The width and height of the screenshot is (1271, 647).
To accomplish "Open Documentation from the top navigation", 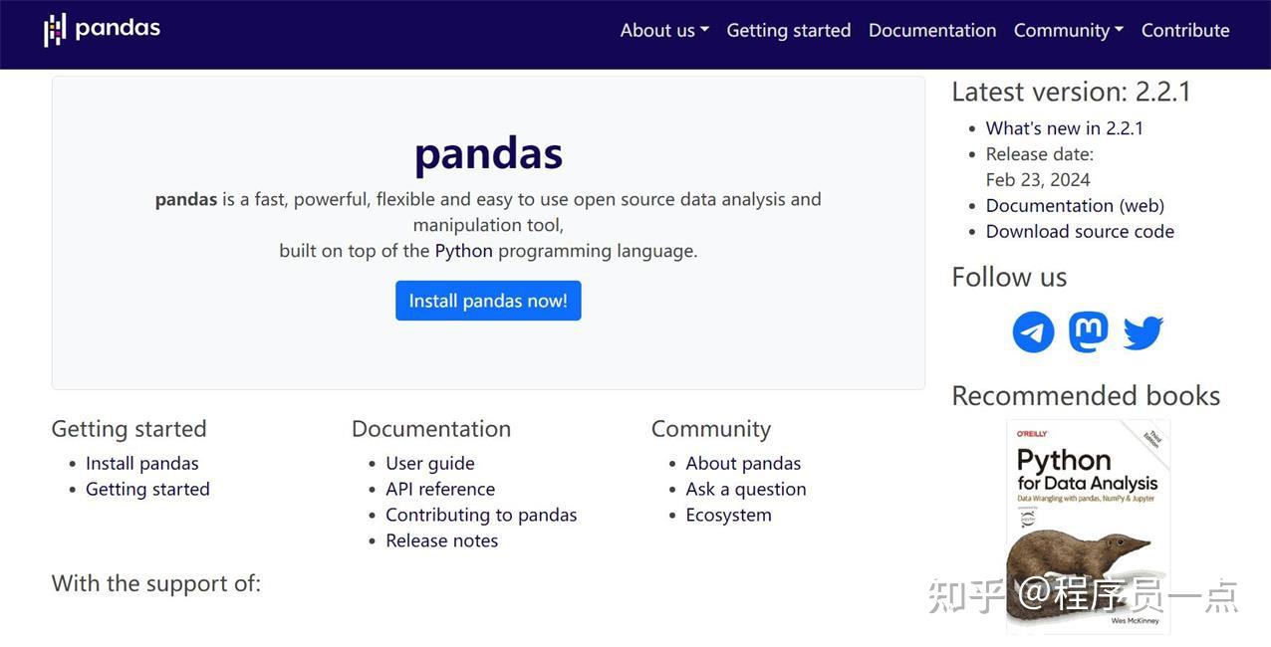I will point(931,30).
